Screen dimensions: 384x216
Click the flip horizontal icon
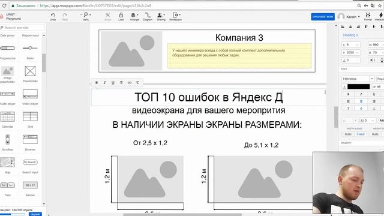373,60
